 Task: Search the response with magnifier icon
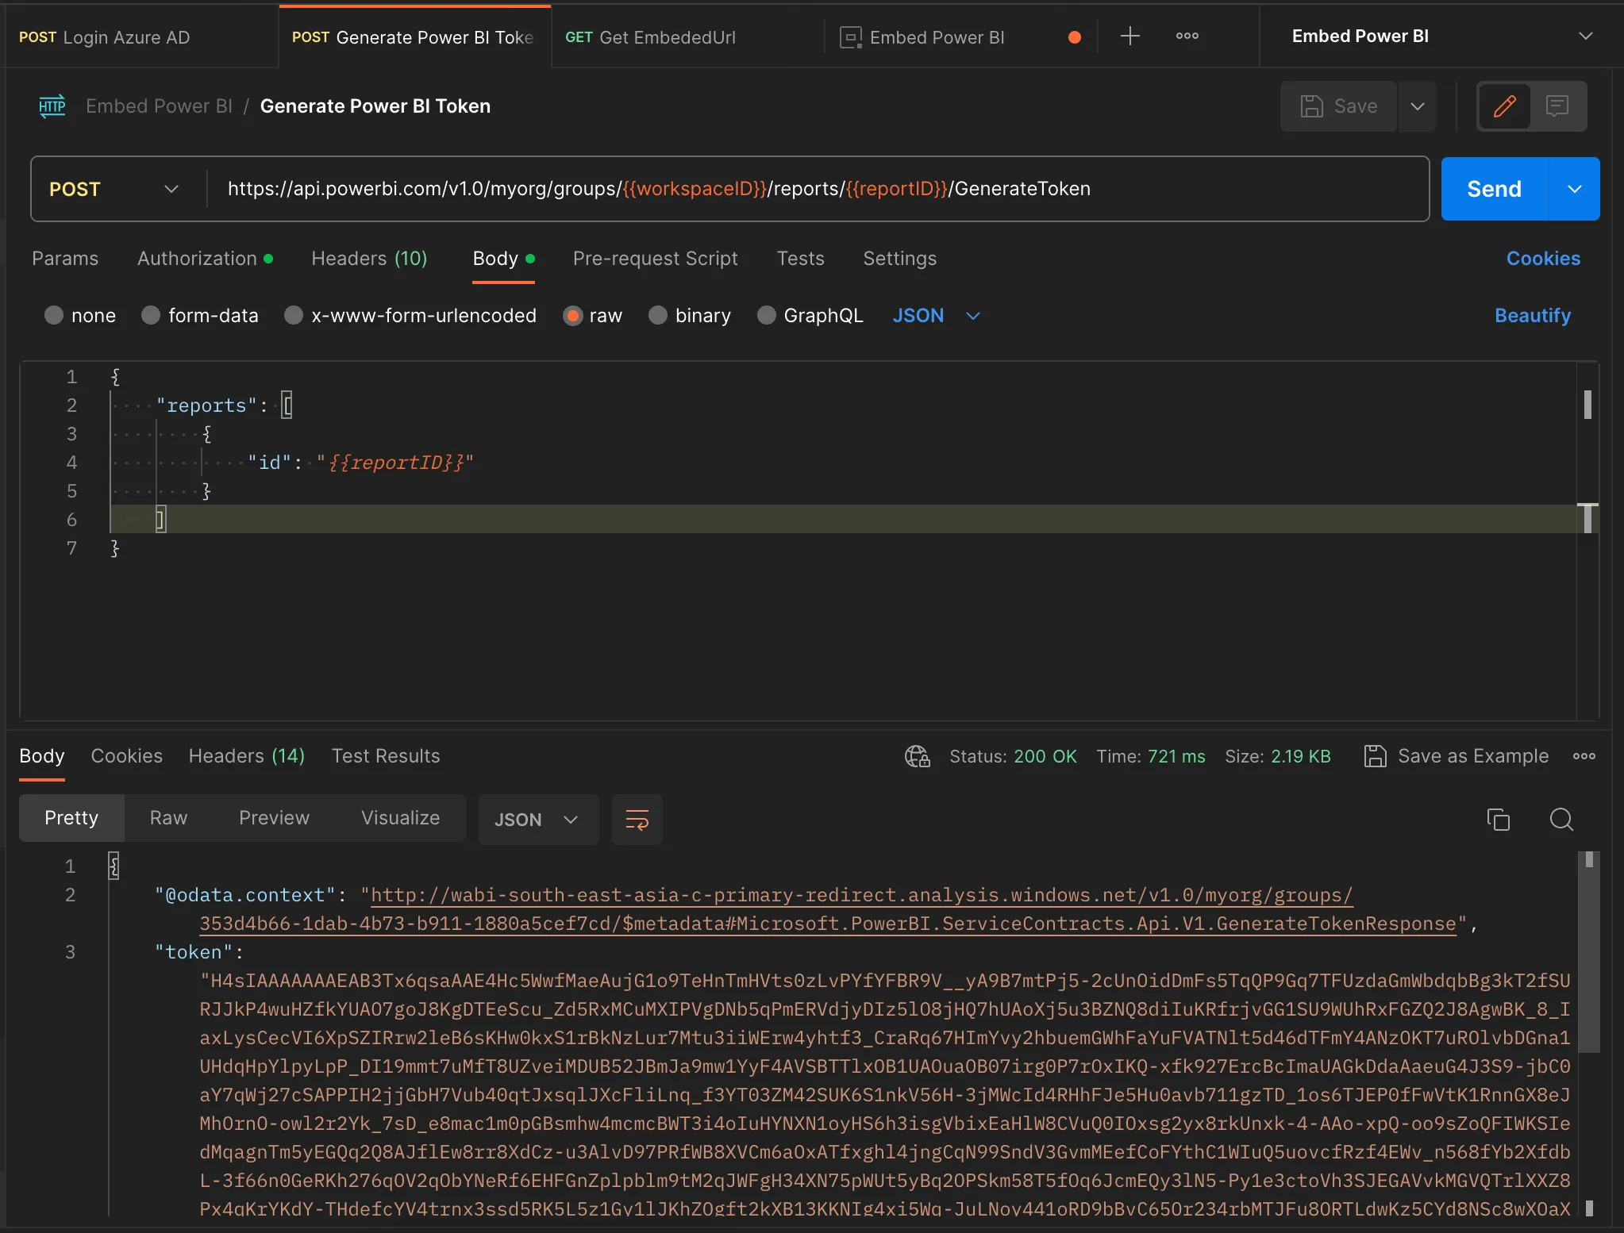pos(1560,819)
